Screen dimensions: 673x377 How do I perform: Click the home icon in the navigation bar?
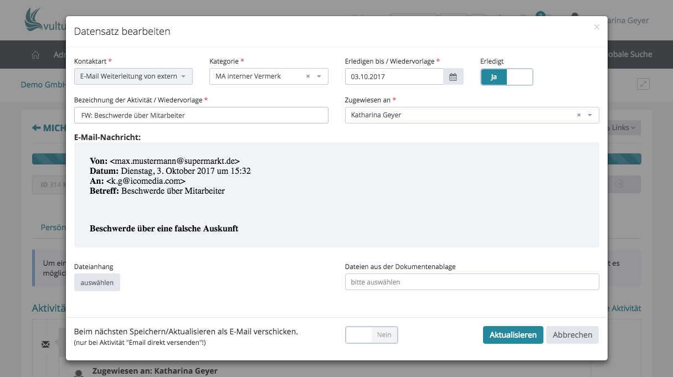pos(36,55)
